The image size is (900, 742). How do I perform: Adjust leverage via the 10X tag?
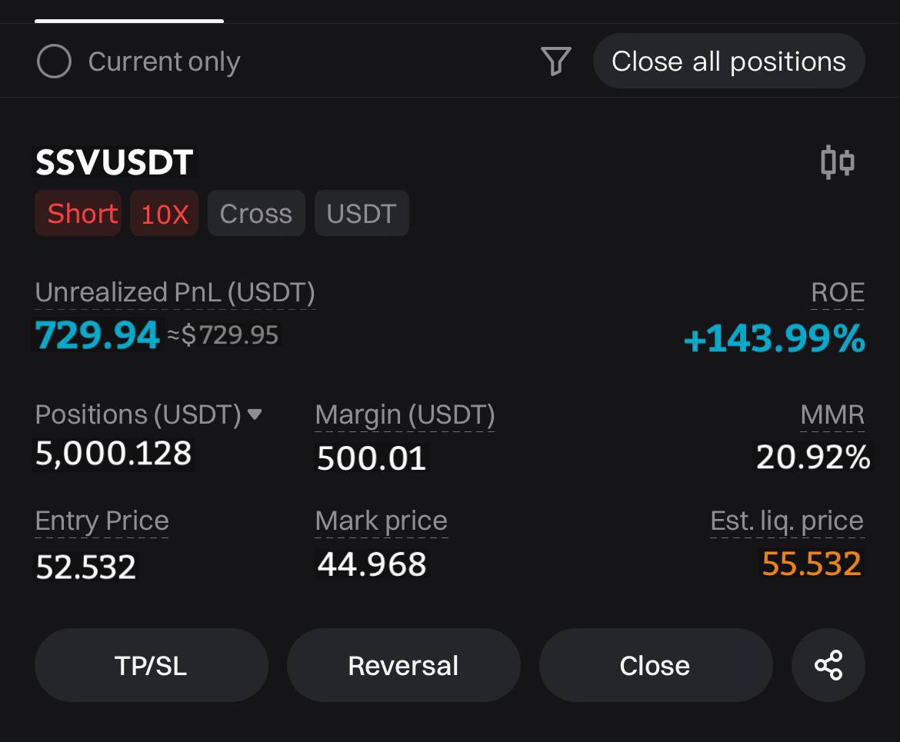(x=164, y=214)
